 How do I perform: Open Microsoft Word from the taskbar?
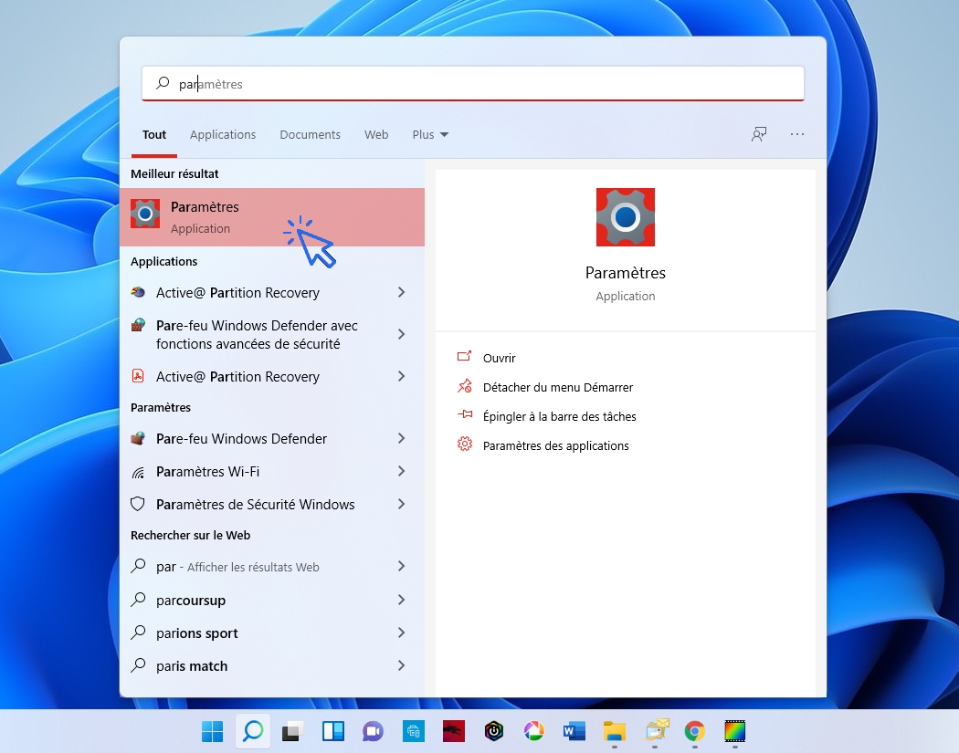point(574,731)
